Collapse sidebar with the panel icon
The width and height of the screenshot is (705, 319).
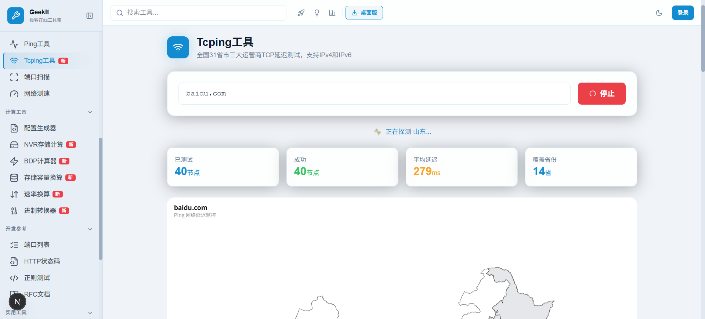(90, 16)
